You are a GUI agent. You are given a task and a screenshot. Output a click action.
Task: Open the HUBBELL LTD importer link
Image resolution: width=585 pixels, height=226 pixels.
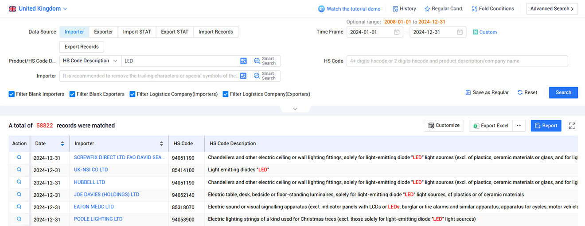click(x=90, y=182)
